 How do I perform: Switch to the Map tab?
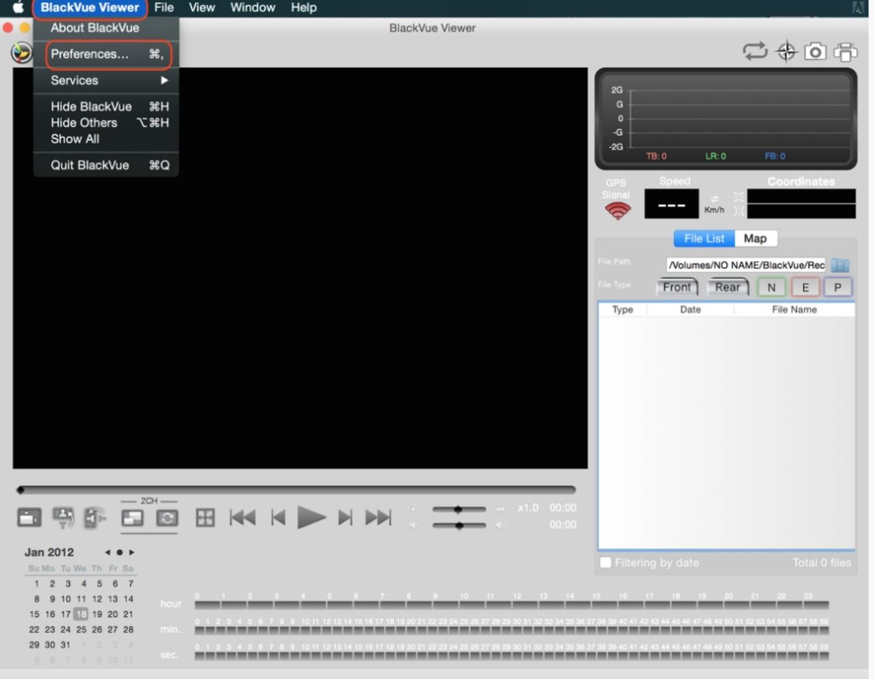(x=755, y=239)
